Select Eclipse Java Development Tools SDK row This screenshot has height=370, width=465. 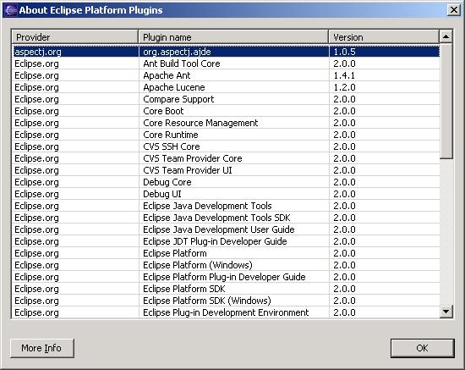click(226, 218)
